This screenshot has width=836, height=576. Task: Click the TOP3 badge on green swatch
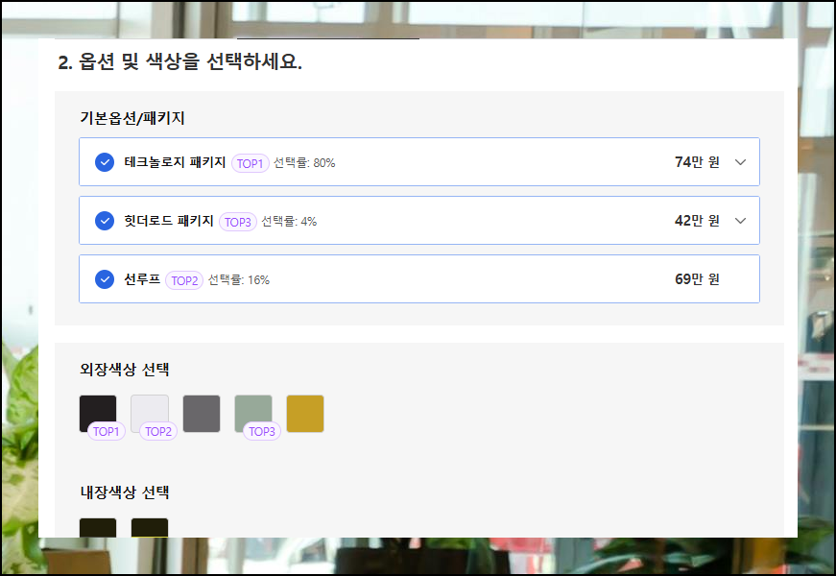(262, 431)
